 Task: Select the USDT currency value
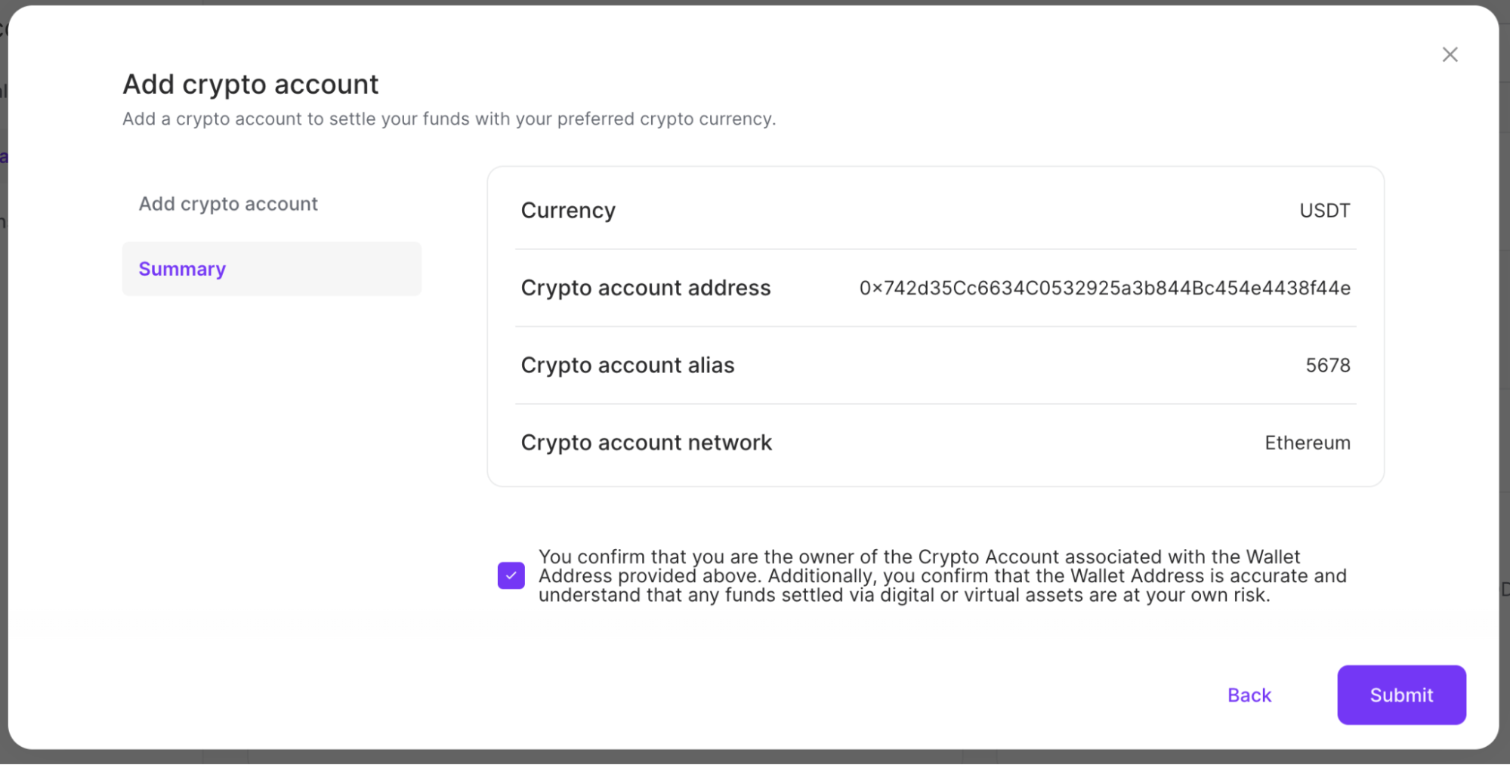point(1324,210)
